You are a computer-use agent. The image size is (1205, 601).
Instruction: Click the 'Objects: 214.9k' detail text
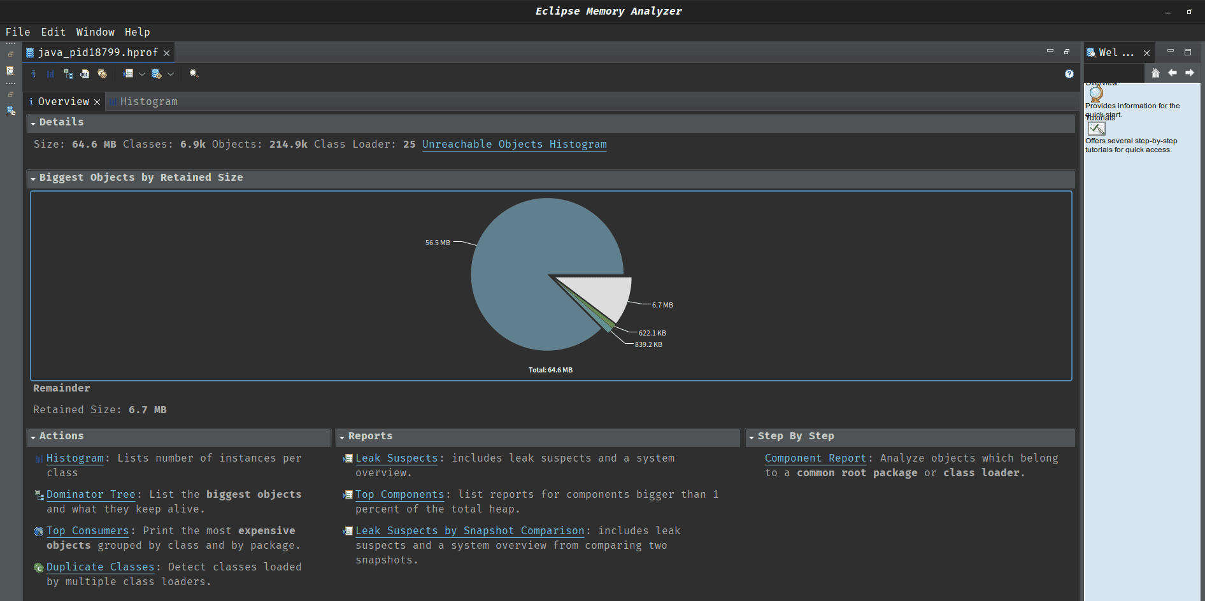click(260, 145)
